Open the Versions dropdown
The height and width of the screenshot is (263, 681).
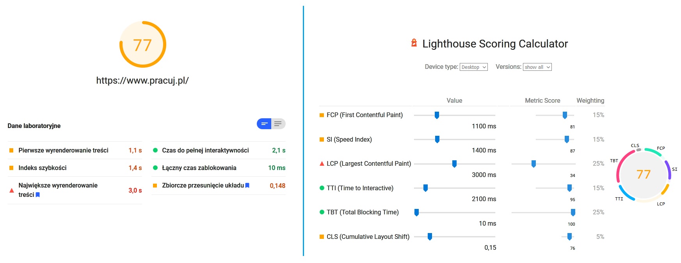click(537, 67)
